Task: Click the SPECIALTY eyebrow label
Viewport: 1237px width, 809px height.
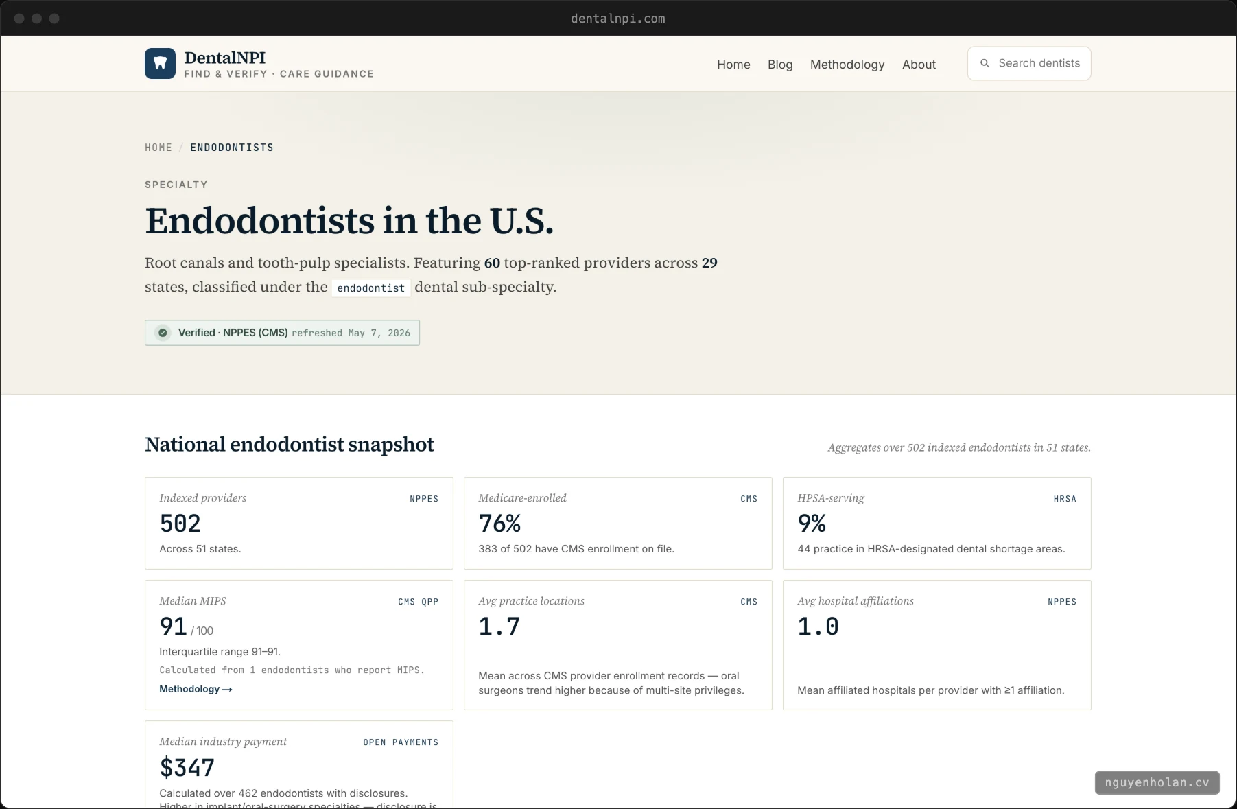Action: 176,185
